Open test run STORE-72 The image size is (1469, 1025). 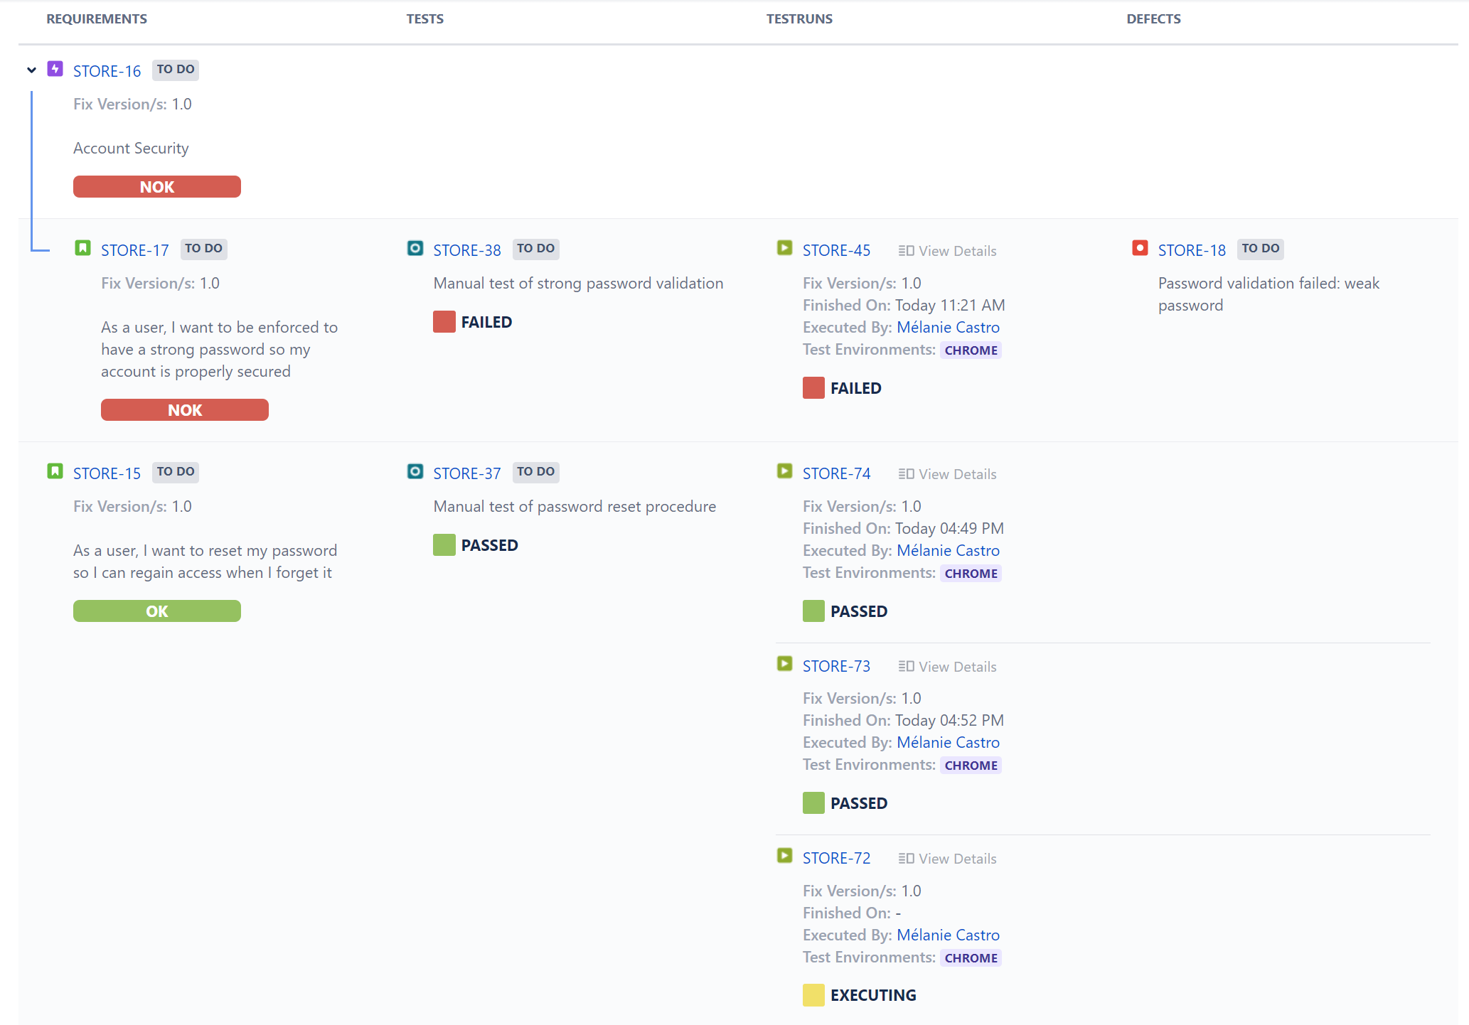836,858
